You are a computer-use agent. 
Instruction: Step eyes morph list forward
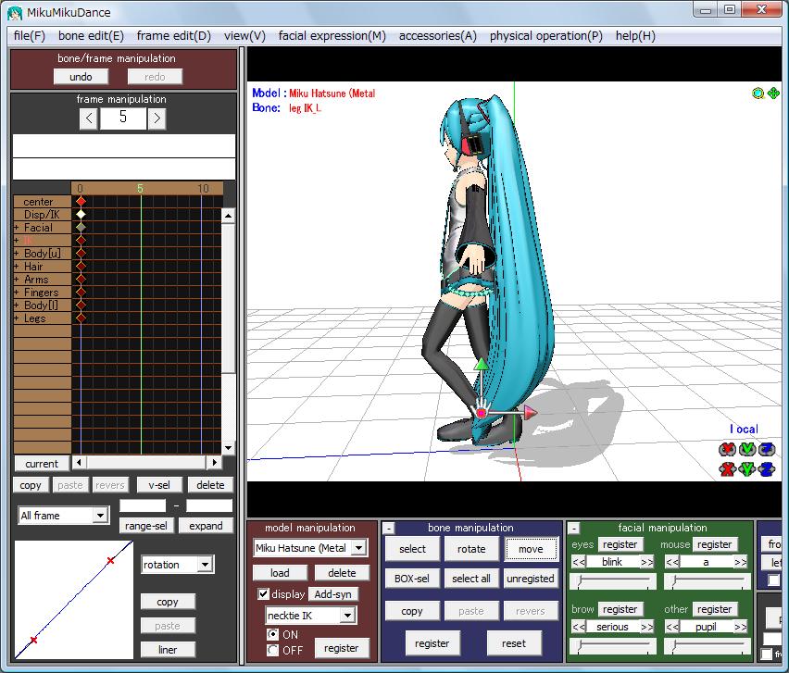click(646, 562)
